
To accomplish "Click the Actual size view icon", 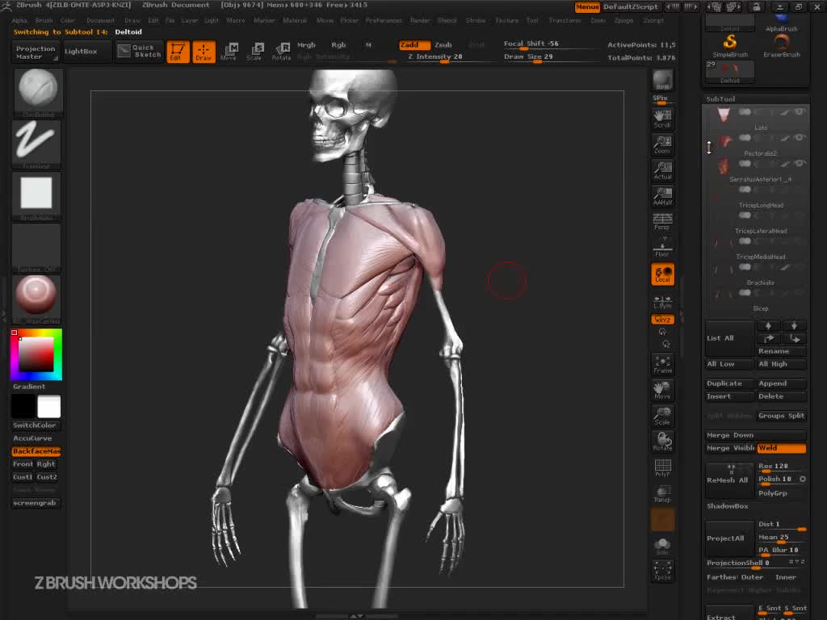I will tap(662, 170).
